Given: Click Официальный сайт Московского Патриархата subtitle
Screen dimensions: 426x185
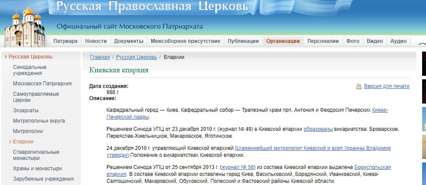Looking at the screenshot, I should 129,27.
